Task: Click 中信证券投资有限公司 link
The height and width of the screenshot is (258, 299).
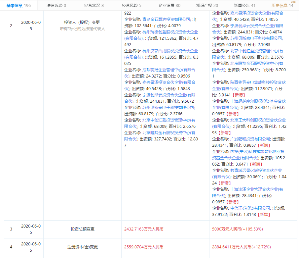Action: 250,208
